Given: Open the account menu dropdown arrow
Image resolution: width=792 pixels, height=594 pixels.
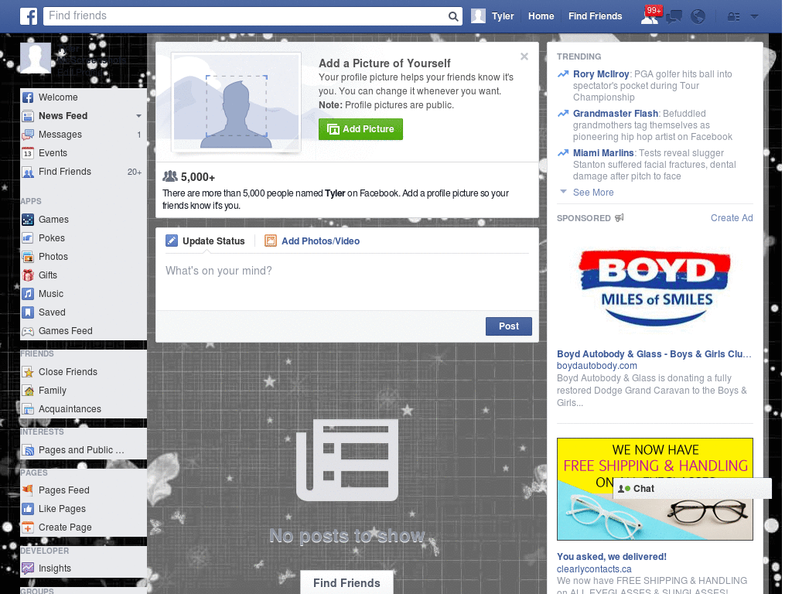Looking at the screenshot, I should (x=755, y=17).
